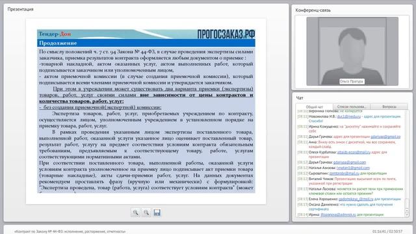Viewport: 416px width, 234px height.
Task: Click the slide title 'Продолжение'
Action: (x=58, y=43)
